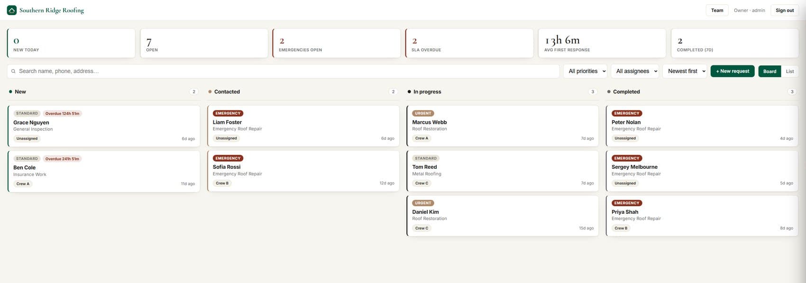806x283 pixels.
Task: Open Sofia Rossi's request card
Action: coord(303,171)
